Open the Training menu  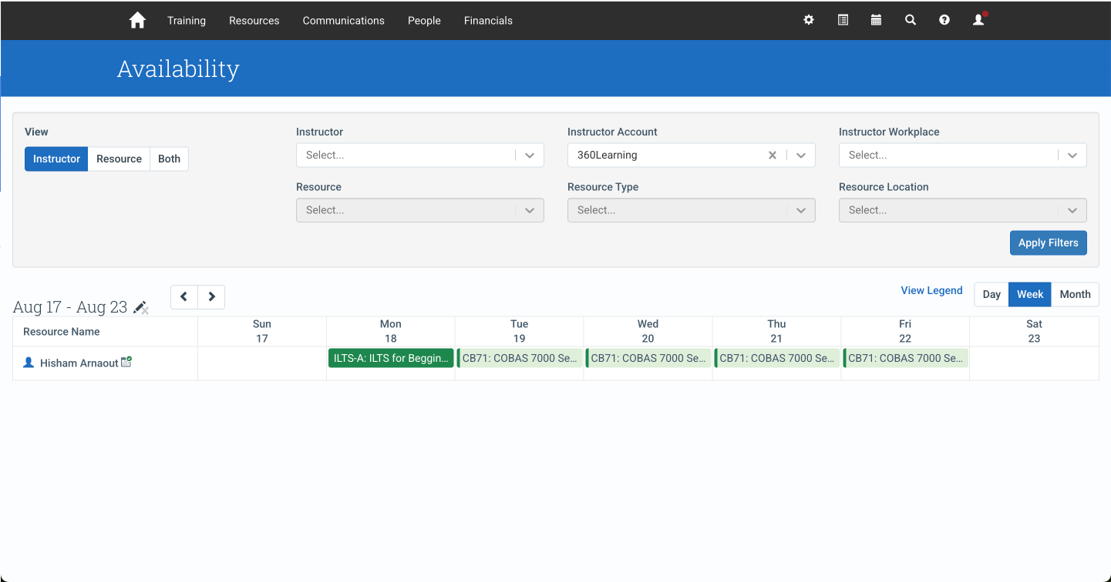point(187,21)
